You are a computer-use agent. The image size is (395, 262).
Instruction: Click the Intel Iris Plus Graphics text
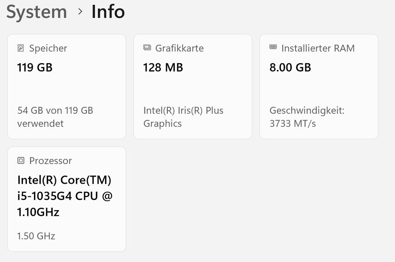pos(183,117)
